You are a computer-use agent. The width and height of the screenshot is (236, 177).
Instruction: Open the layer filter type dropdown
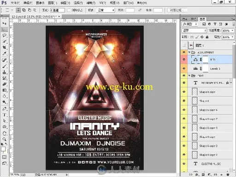coord(190,24)
